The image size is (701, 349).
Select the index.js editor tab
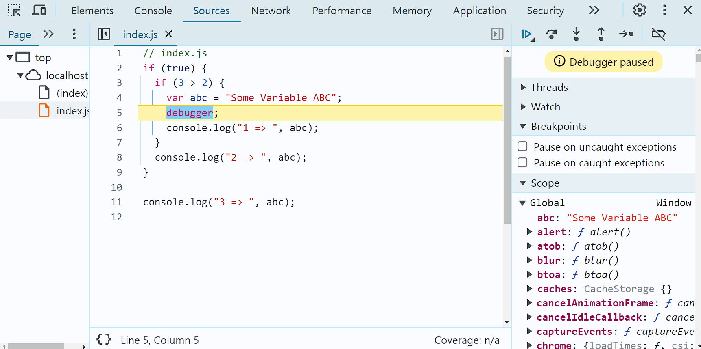(x=140, y=34)
